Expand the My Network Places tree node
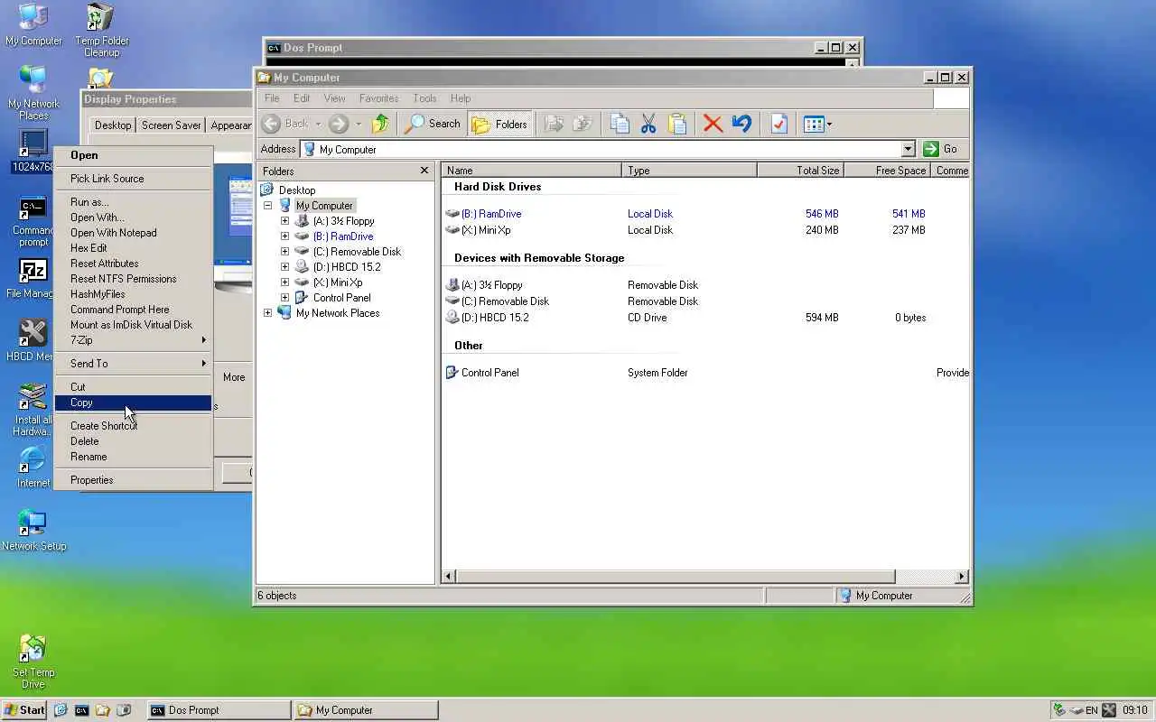This screenshot has width=1156, height=722. pyautogui.click(x=267, y=313)
